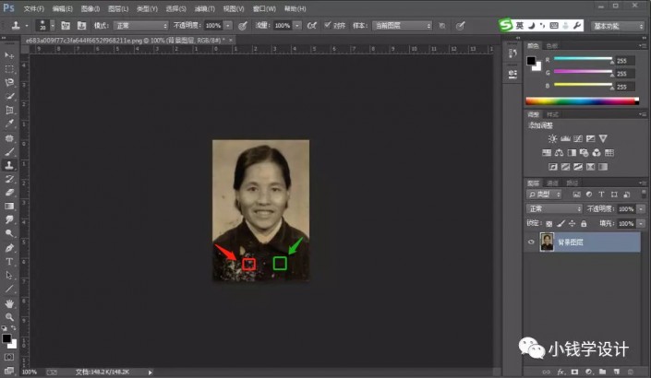651x378 pixels.
Task: Open the Properties panel icon in dock
Action: (x=512, y=74)
